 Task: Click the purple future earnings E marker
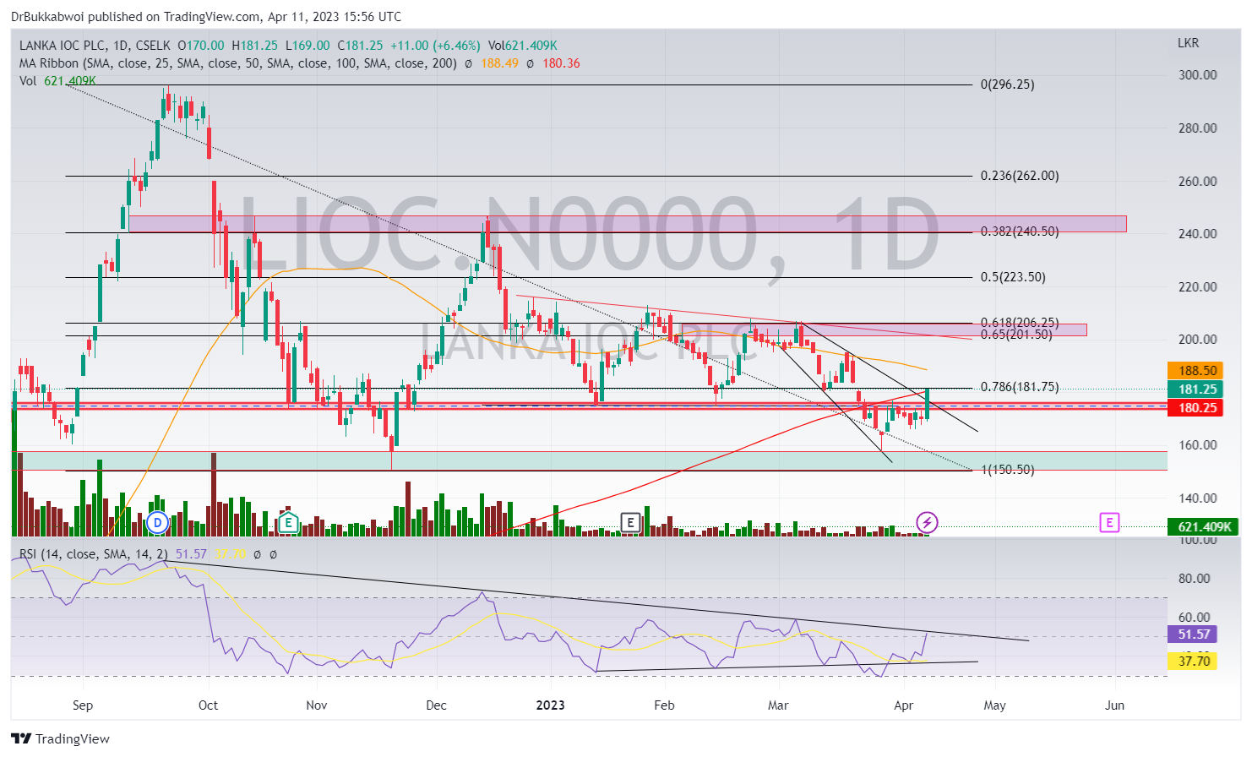pos(1109,523)
